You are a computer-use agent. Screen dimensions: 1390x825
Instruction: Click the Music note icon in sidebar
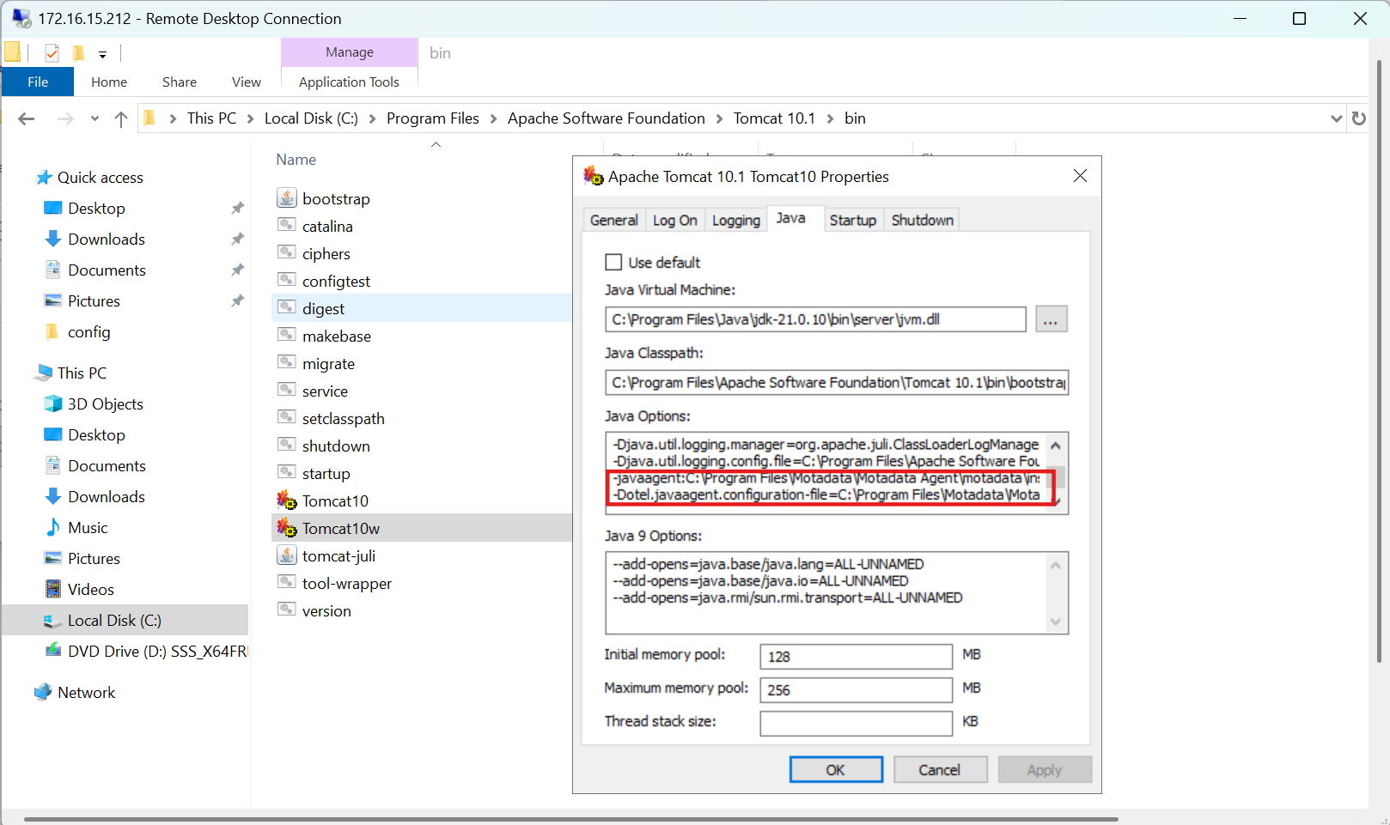click(x=53, y=527)
